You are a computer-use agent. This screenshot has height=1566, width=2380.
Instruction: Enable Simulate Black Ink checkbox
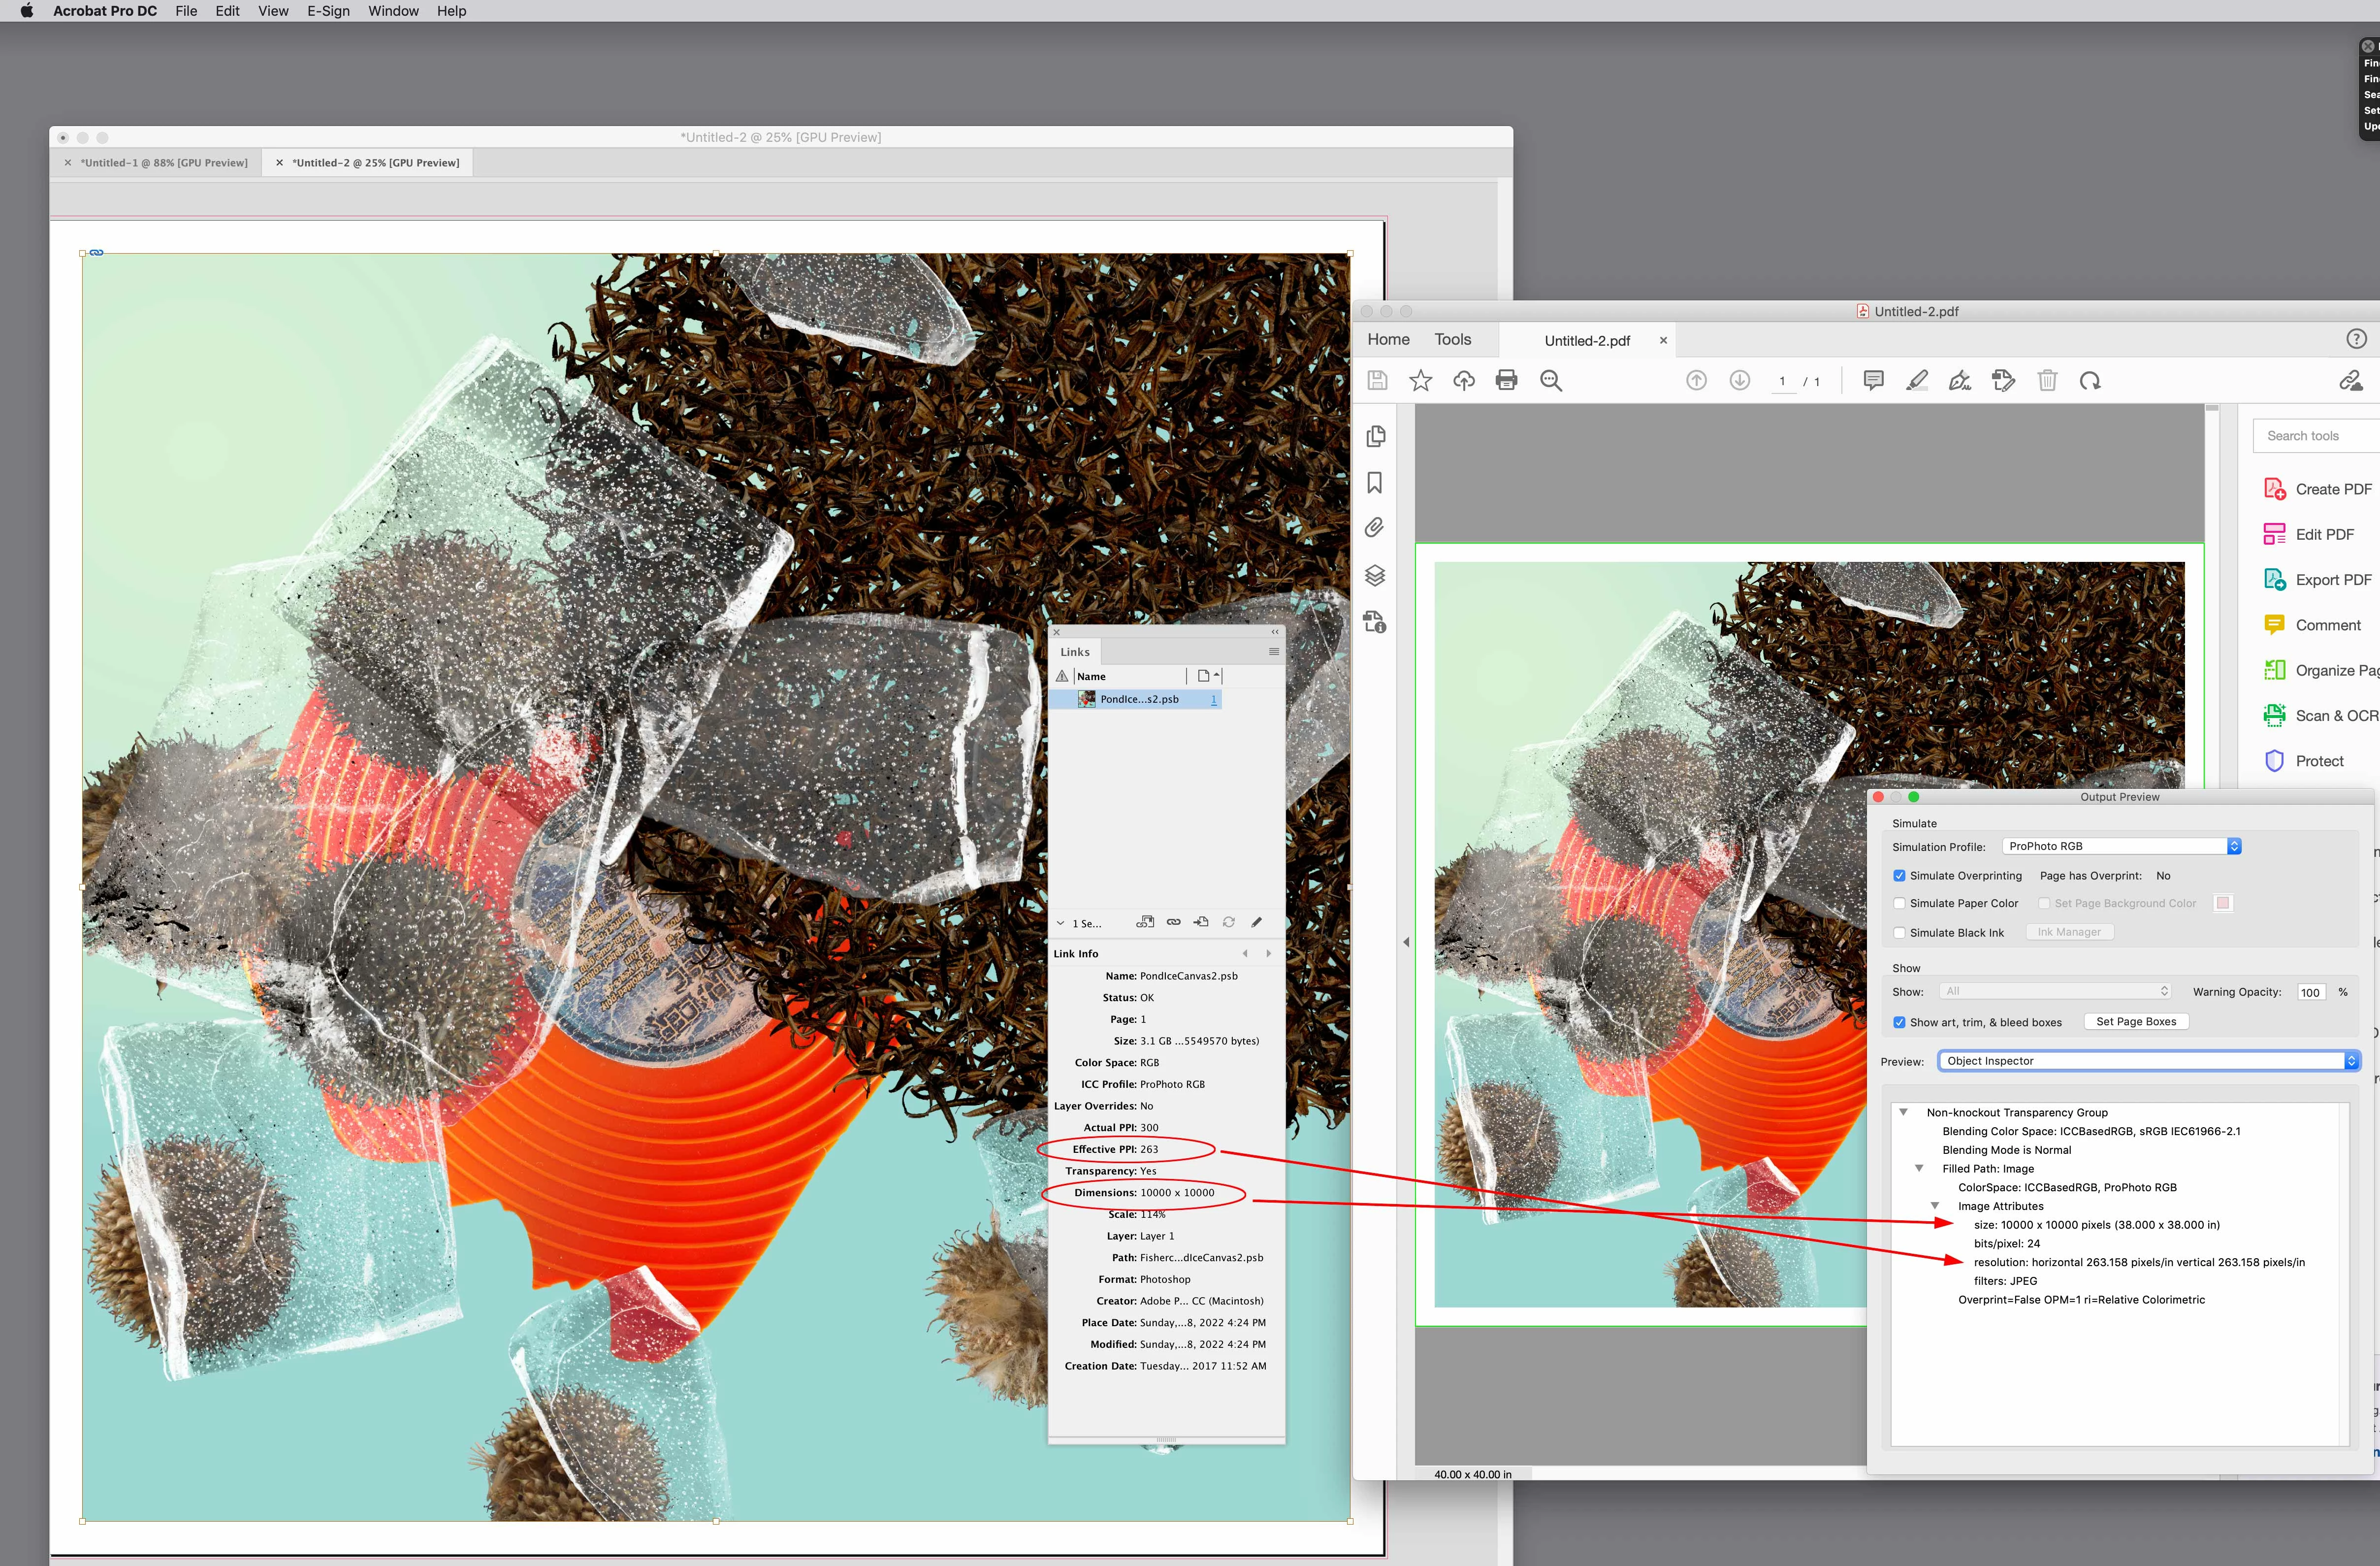click(x=1899, y=932)
